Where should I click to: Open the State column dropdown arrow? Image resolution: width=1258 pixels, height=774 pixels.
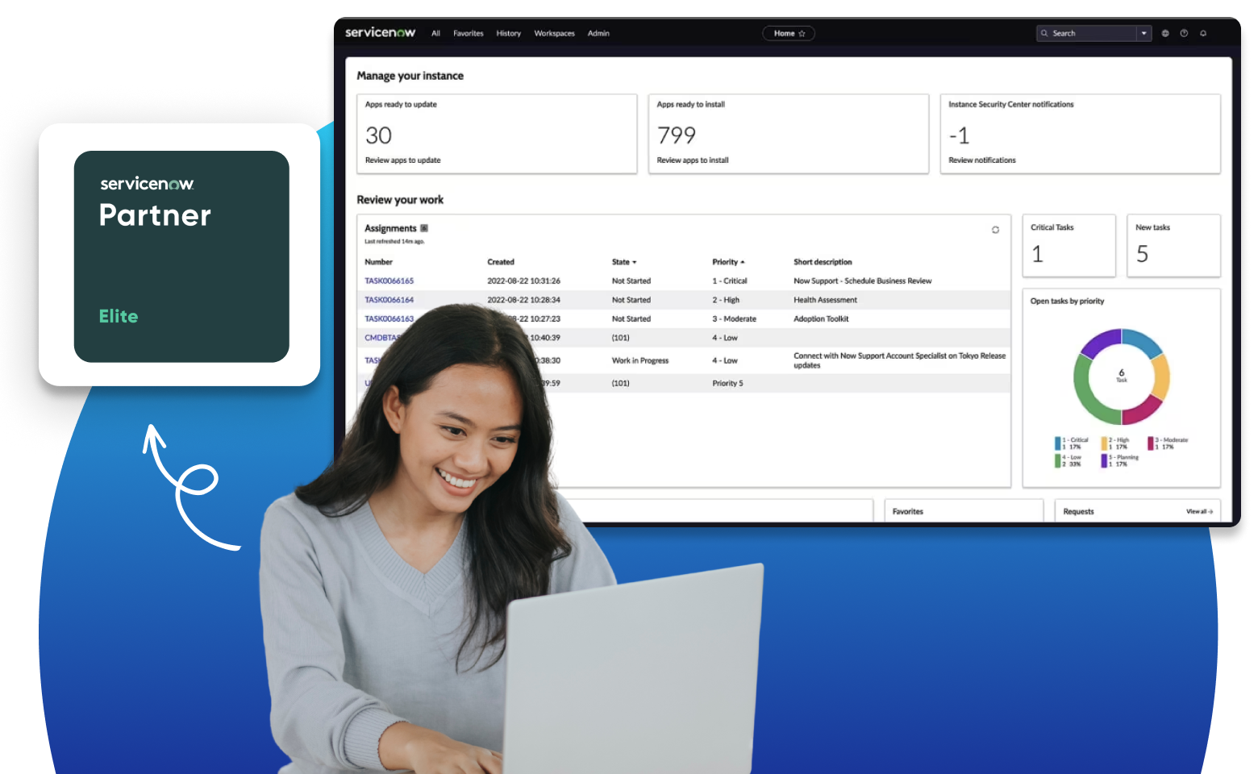(635, 263)
